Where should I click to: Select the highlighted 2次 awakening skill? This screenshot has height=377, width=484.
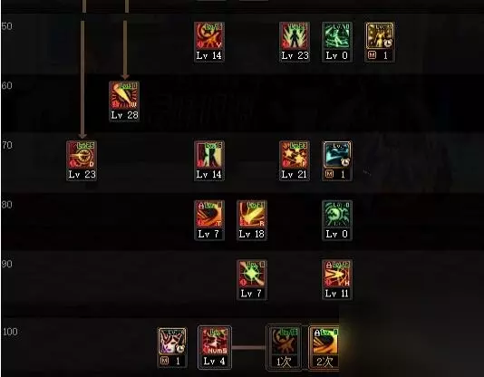(324, 347)
